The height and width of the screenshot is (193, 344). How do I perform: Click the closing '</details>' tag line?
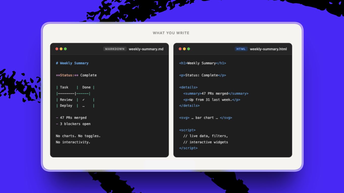(x=189, y=106)
